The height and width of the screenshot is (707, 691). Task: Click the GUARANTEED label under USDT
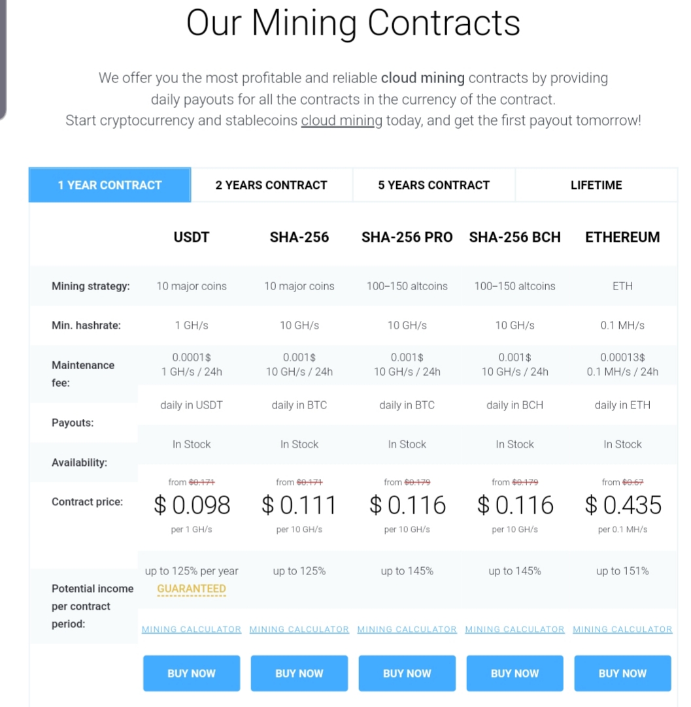point(192,589)
